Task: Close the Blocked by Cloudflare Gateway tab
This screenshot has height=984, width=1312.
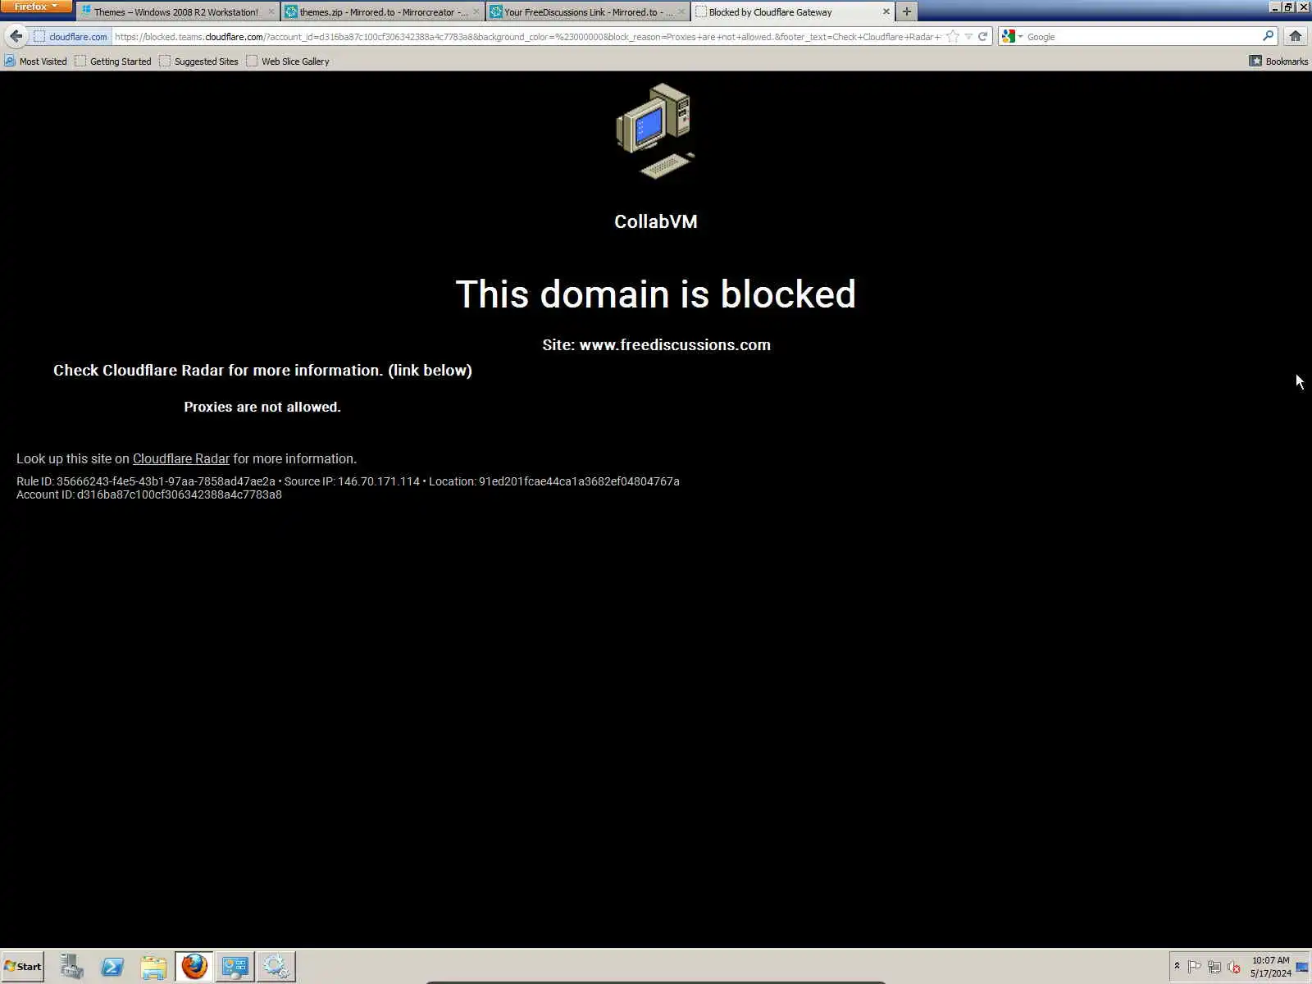Action: [x=886, y=12]
